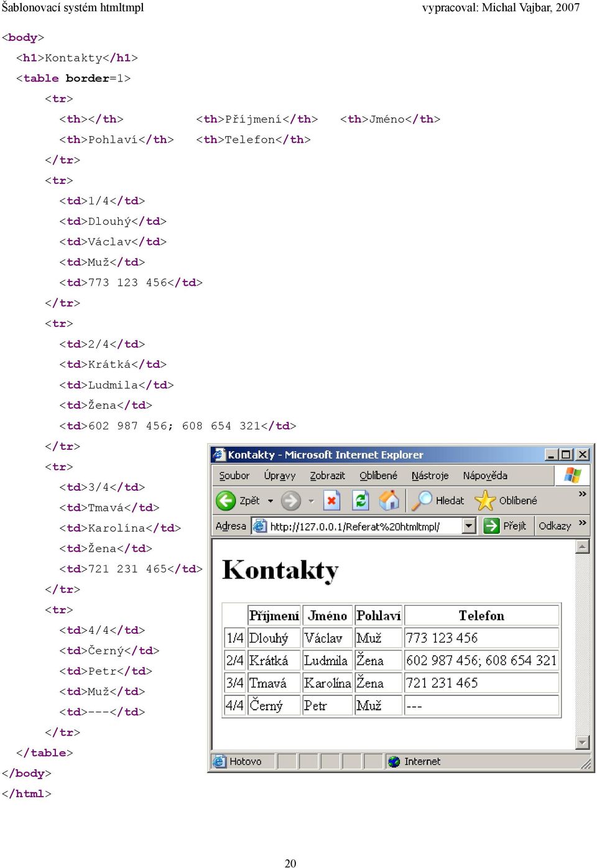The image size is (597, 868).
Task: Click the Dlouhý cell in the table
Action: (x=274, y=638)
